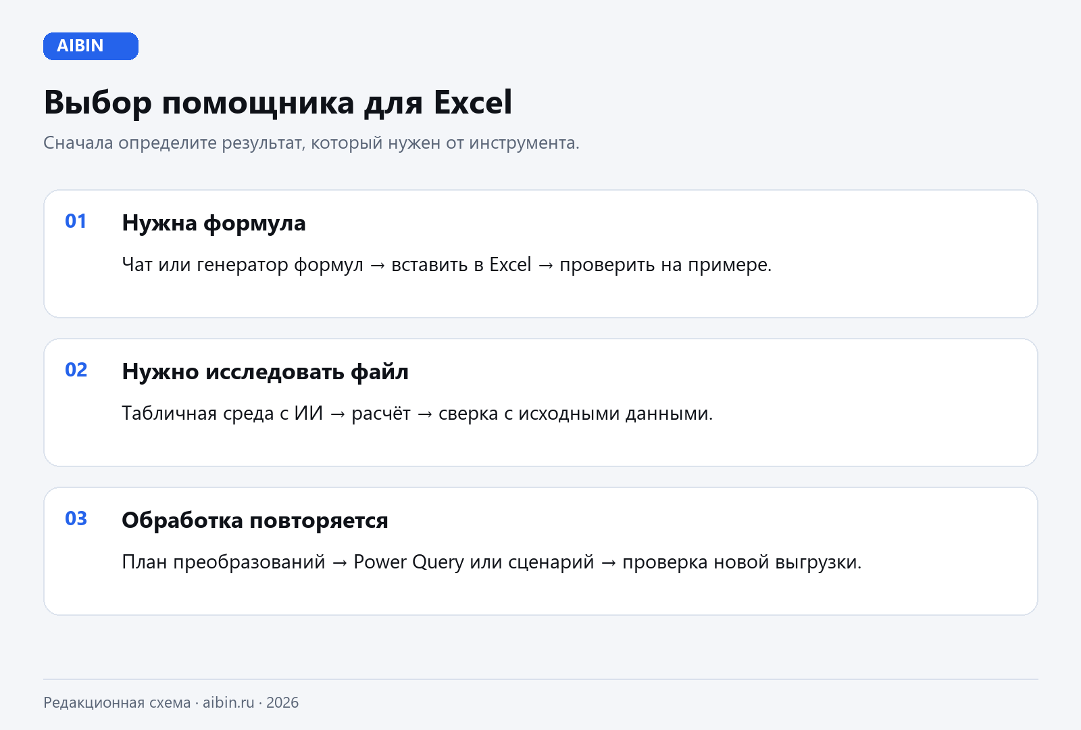Click "проверка новой выгрузки" text

tap(742, 562)
